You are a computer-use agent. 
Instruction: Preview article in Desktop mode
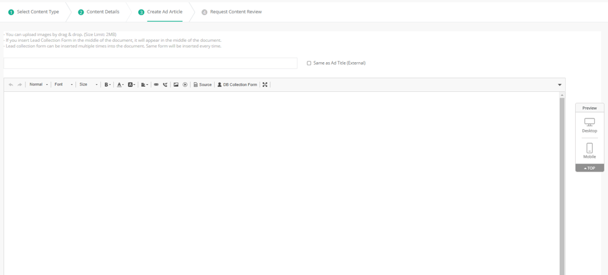(590, 125)
